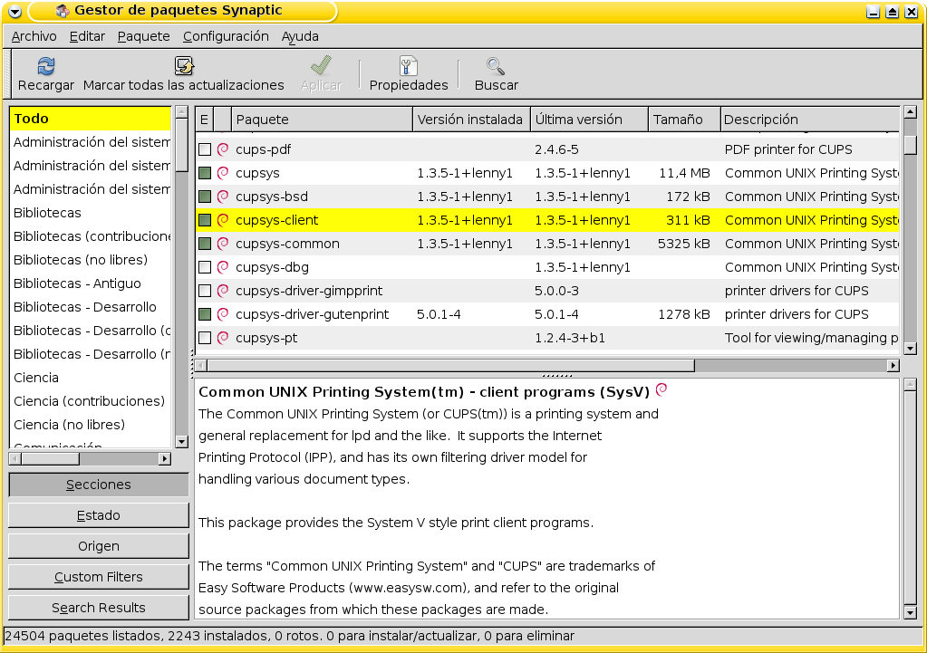This screenshot has width=927, height=653.
Task: Click down arrow of sections list scrollbar
Action: point(181,441)
